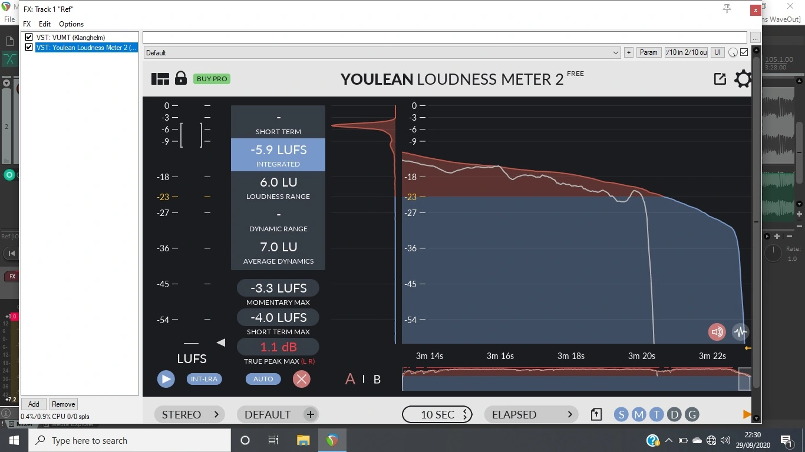Open the Options menu

[71, 24]
